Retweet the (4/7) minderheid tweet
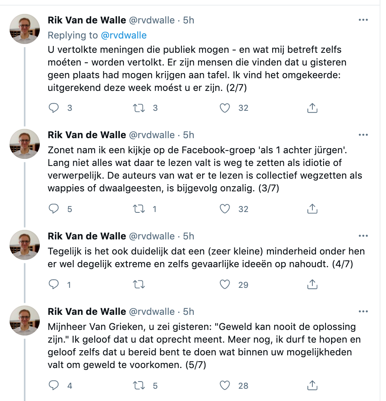 (x=139, y=284)
